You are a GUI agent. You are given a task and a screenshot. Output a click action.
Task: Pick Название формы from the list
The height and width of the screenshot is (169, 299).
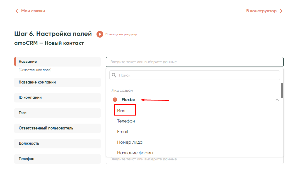tap(135, 153)
